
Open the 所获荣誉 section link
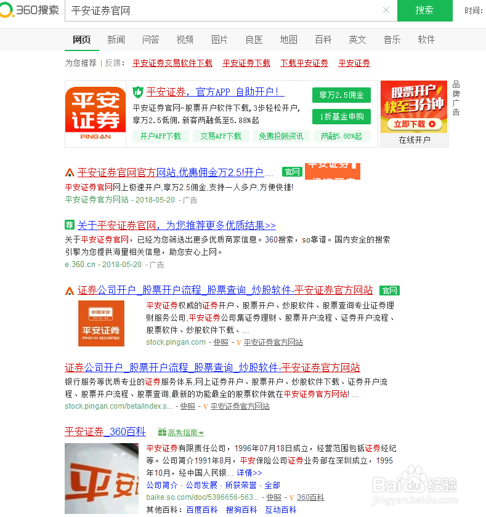(x=241, y=485)
